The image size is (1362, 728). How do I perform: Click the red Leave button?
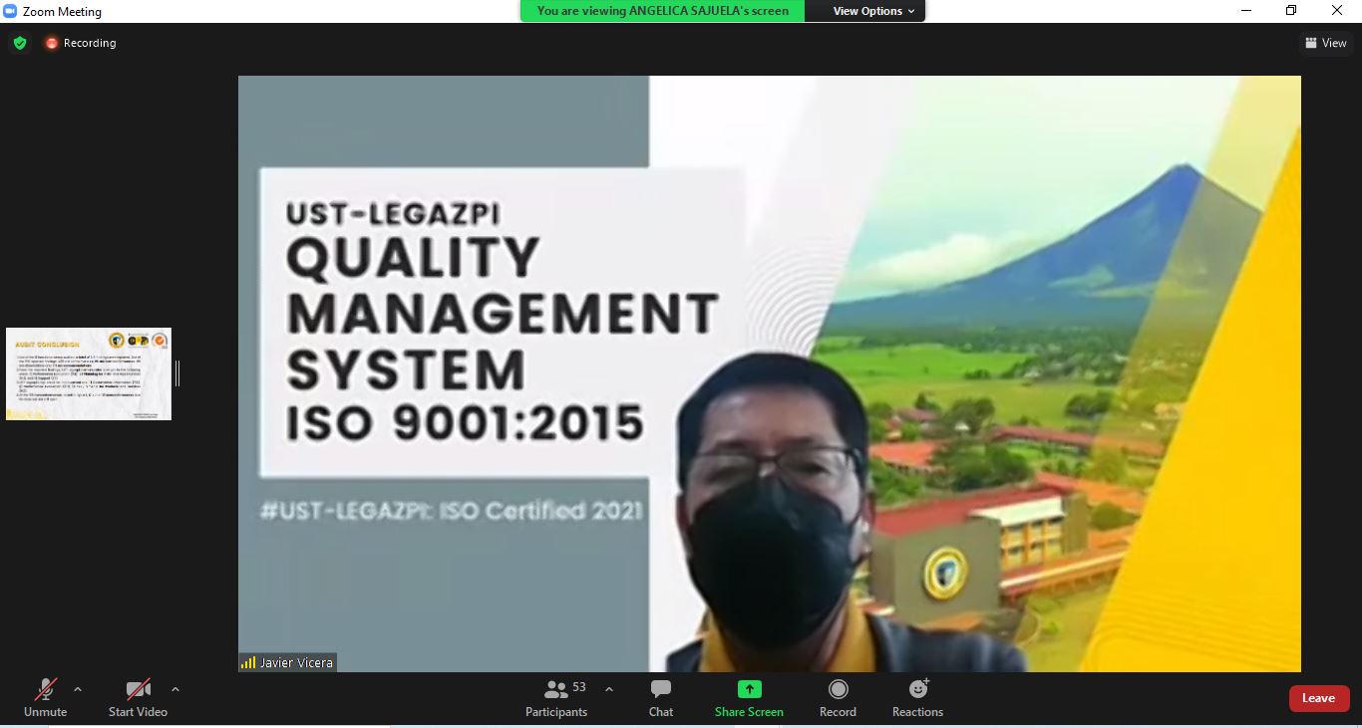pos(1318,698)
